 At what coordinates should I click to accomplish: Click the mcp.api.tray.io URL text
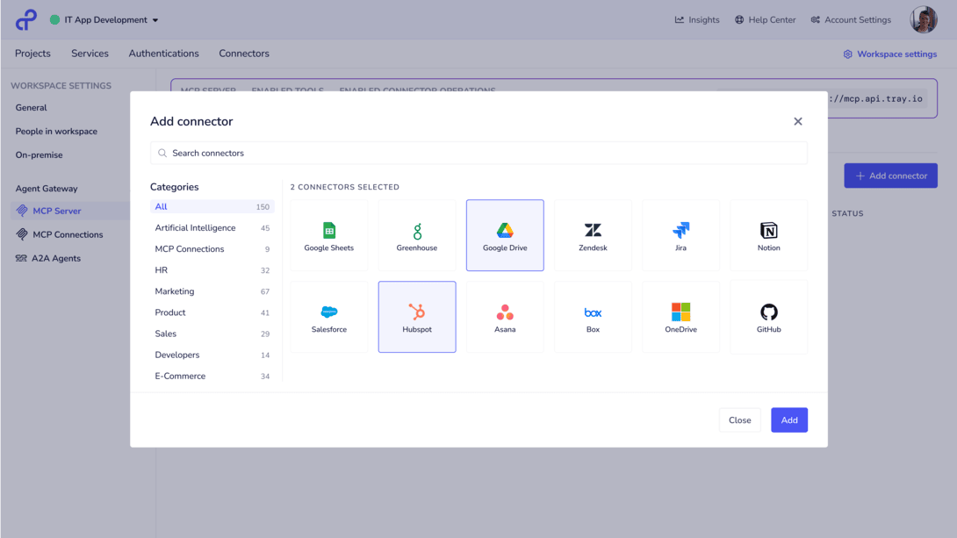876,99
